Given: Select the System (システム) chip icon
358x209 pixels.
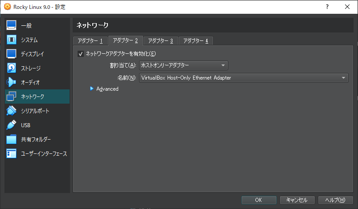Looking at the screenshot, I should (11, 40).
